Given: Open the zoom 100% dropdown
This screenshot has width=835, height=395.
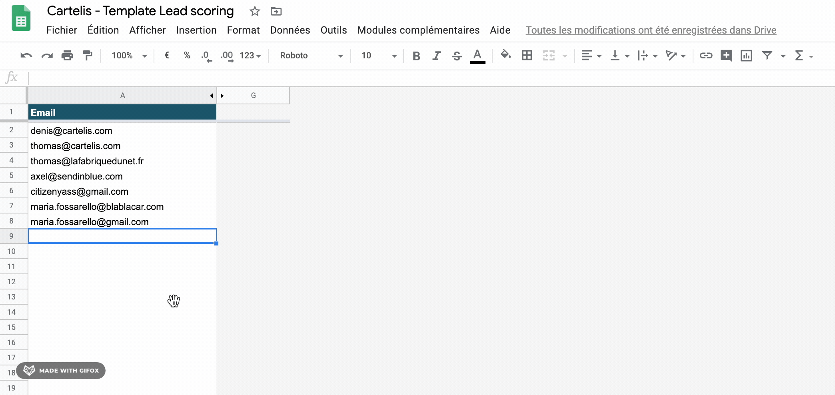Looking at the screenshot, I should 129,56.
